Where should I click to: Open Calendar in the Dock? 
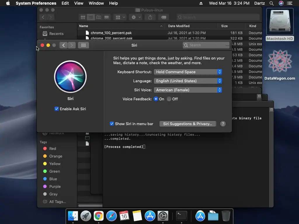[x=124, y=216]
